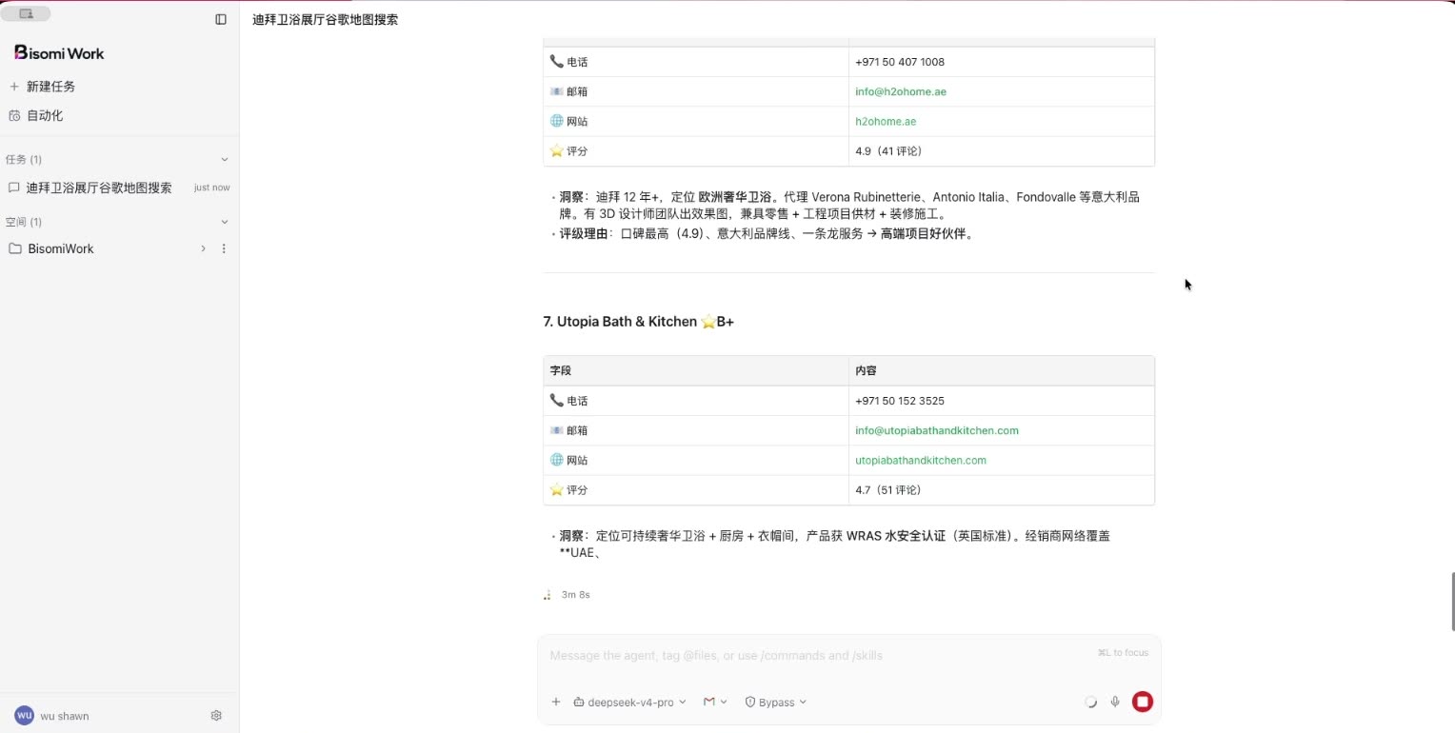
Task: Click the loading spinner in composer
Action: click(1090, 702)
